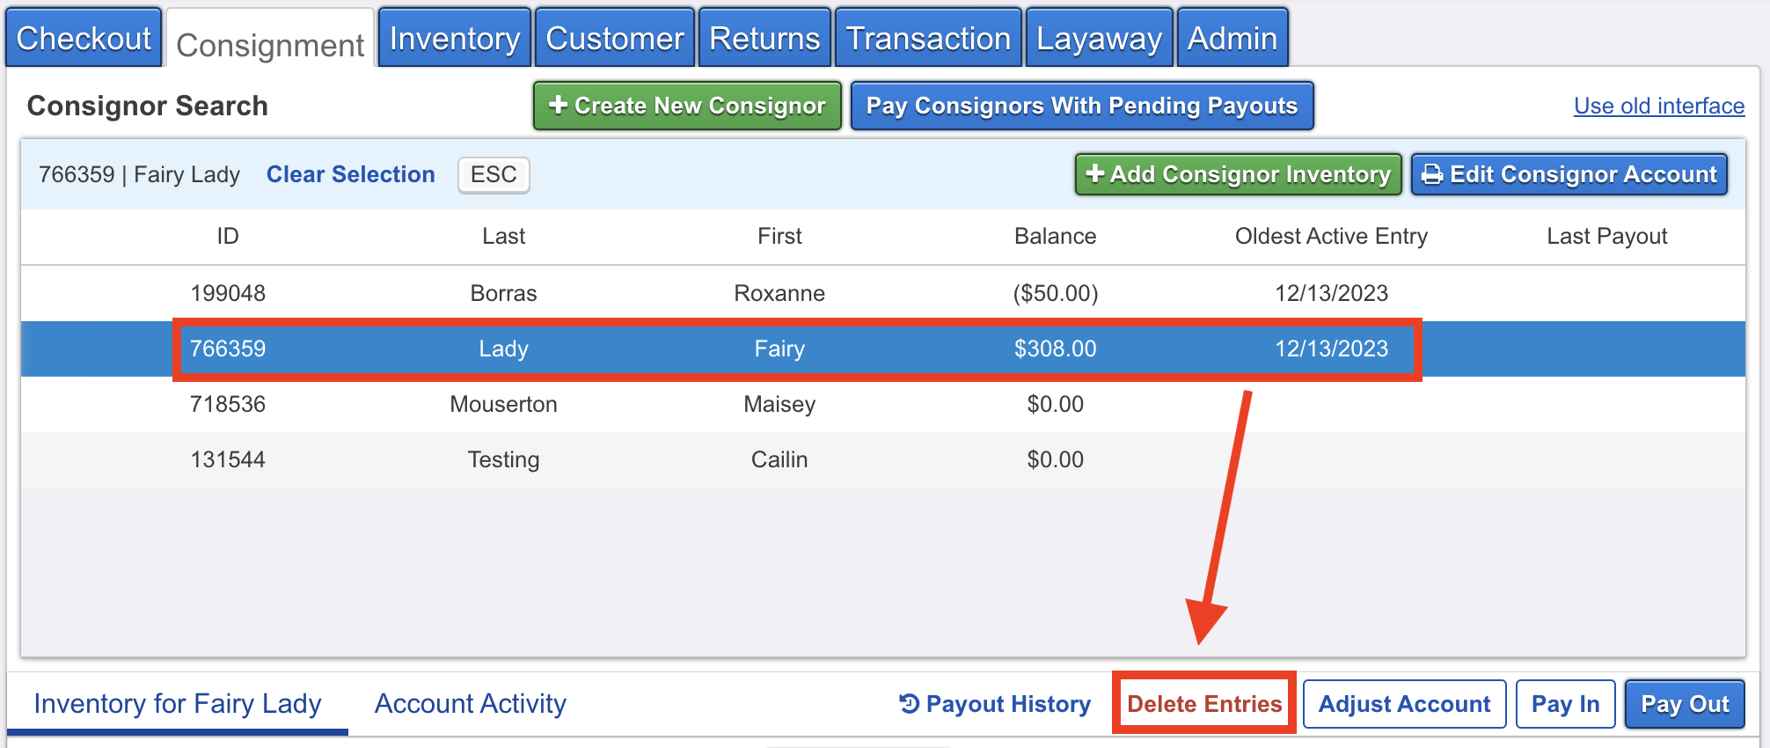Click the Delete Entries button

click(1204, 704)
